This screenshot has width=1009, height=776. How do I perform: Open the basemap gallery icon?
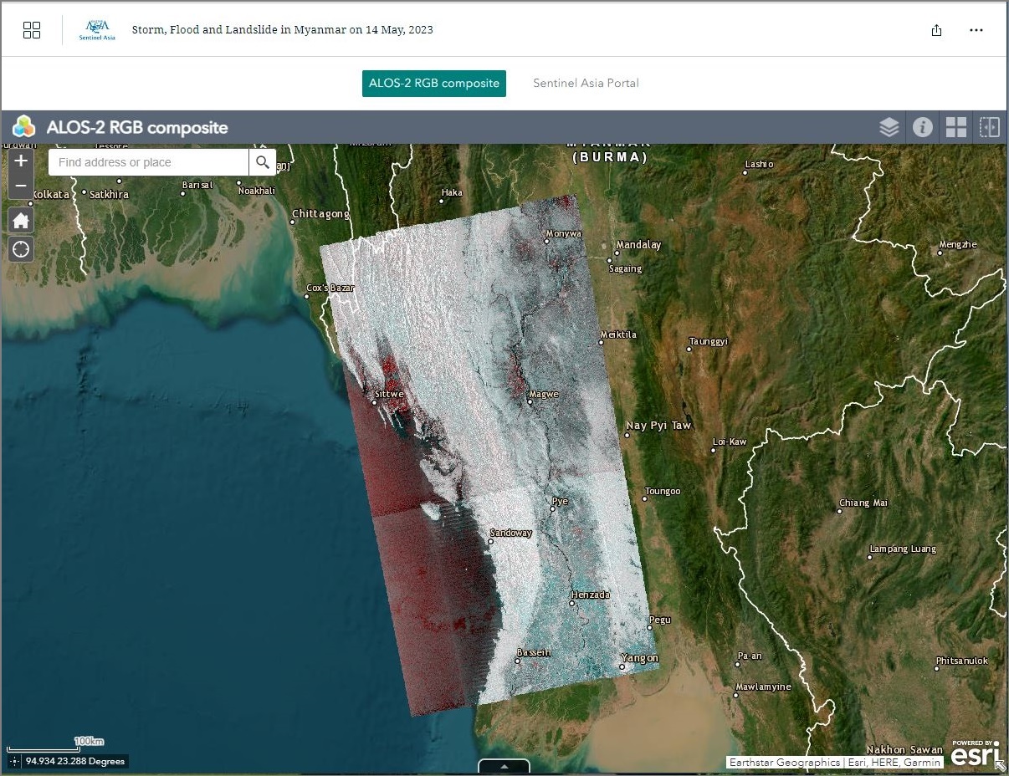[955, 126]
